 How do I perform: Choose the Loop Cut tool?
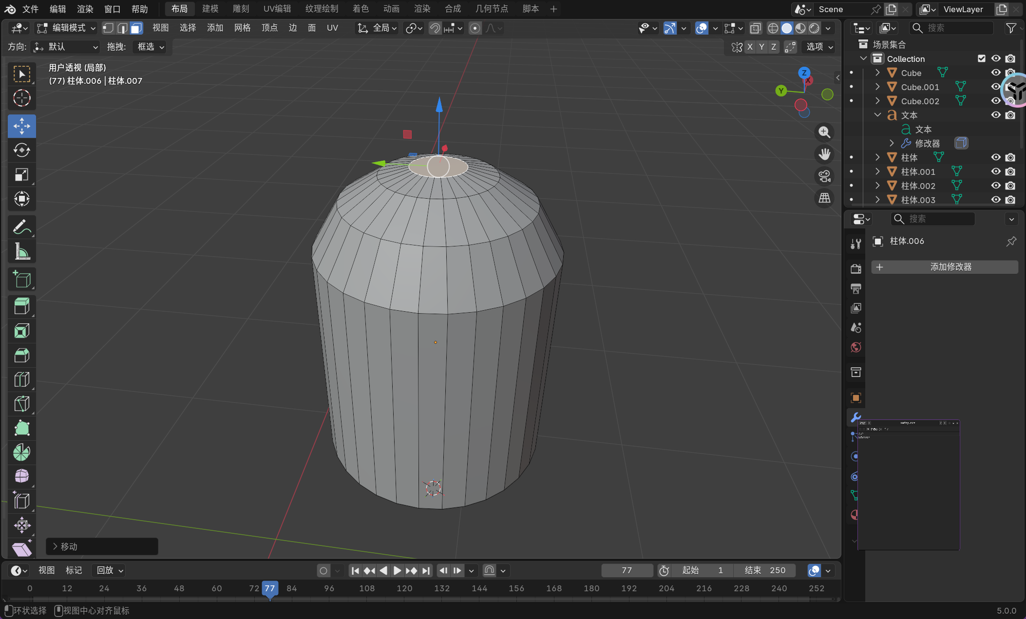coord(21,379)
